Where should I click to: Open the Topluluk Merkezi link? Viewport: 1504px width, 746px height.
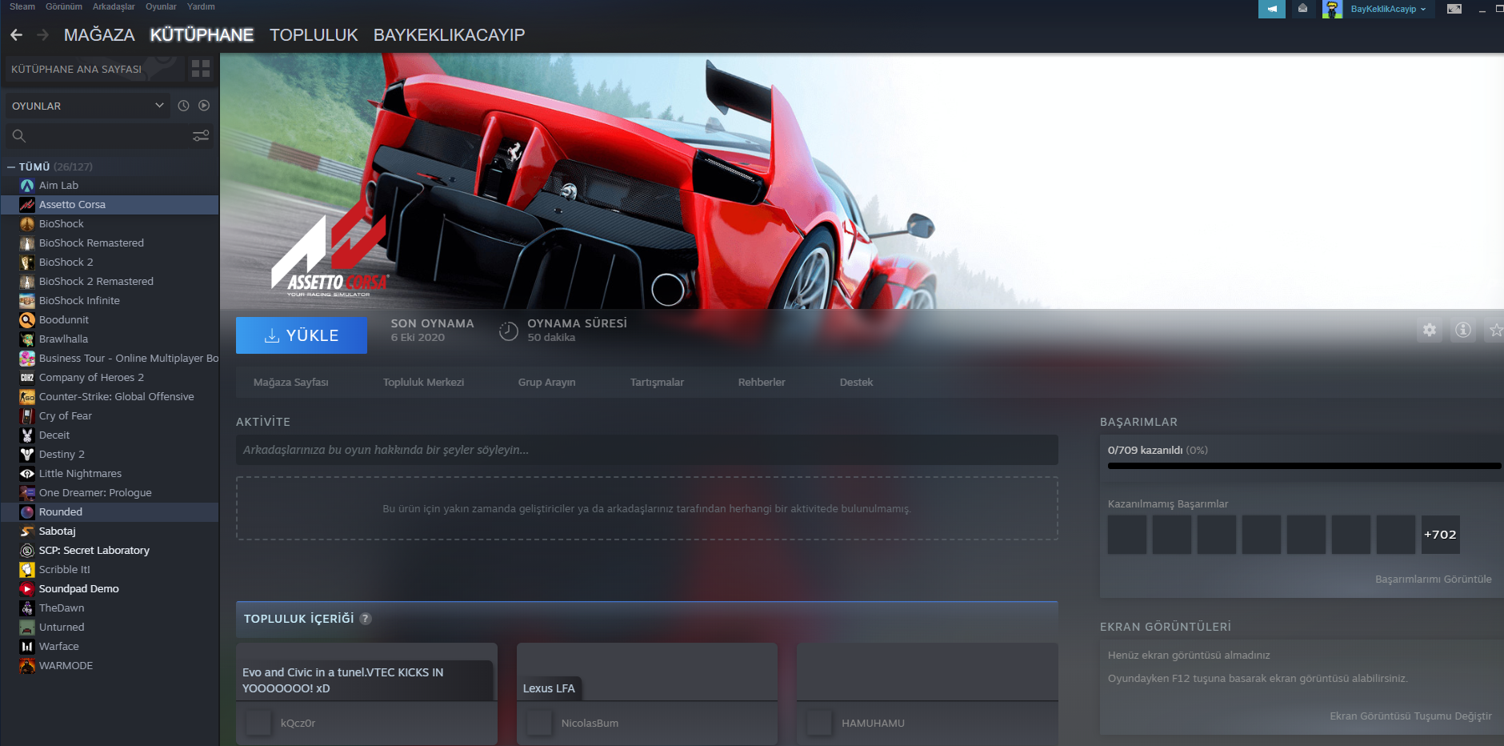pyautogui.click(x=423, y=383)
